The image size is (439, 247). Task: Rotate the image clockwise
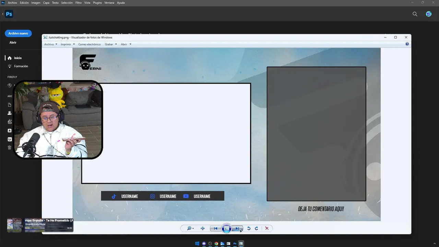pos(256,228)
